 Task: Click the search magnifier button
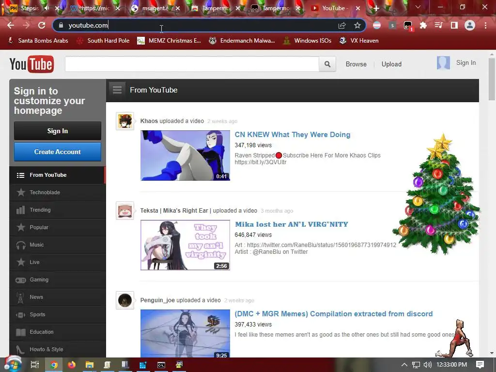coord(327,64)
